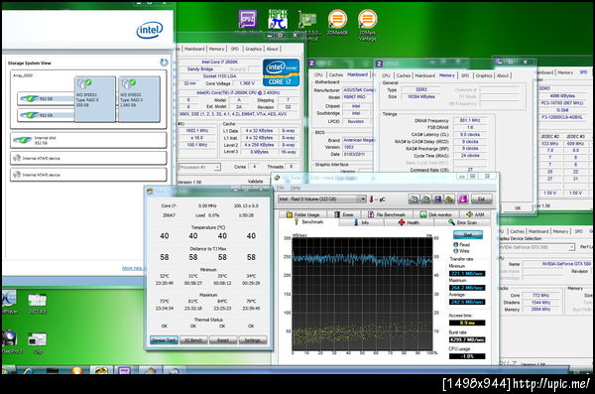Refresh the Intel Storage System View
The height and width of the screenshot is (394, 595).
(x=164, y=63)
